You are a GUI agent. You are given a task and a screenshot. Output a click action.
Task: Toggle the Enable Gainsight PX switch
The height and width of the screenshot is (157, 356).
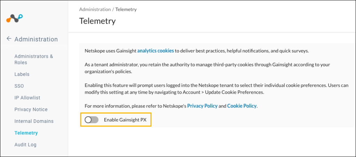tap(91, 120)
